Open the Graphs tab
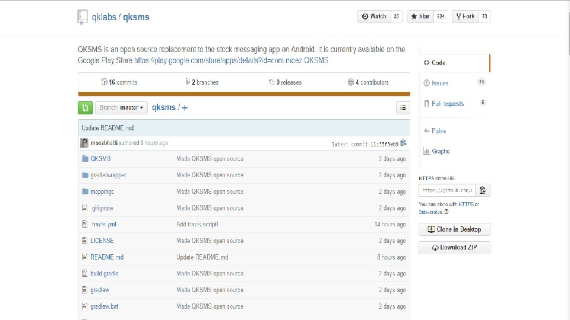570x320 pixels. 454,151
